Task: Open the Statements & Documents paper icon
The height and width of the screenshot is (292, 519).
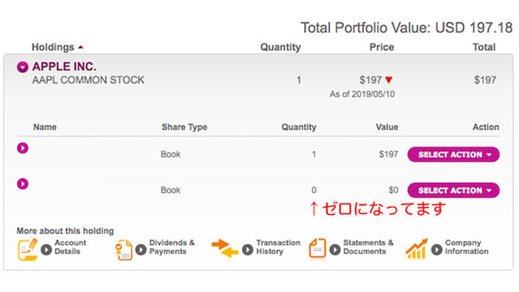Action: click(x=317, y=249)
